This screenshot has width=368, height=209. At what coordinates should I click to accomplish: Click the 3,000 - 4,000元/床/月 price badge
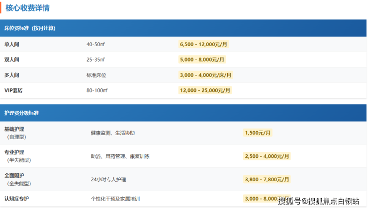(205, 75)
